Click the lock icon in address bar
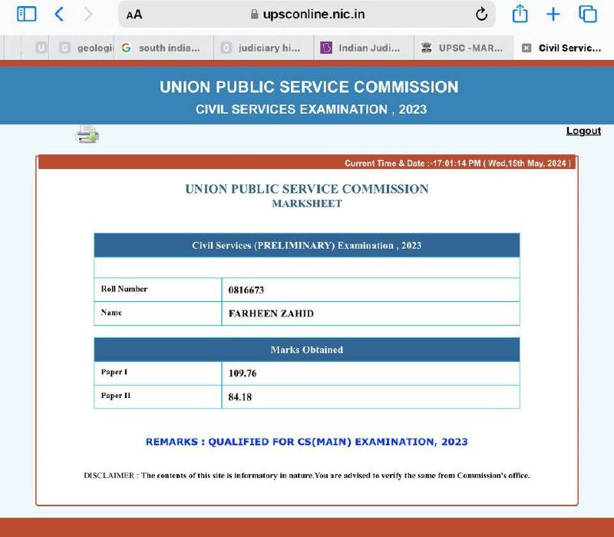 254,15
